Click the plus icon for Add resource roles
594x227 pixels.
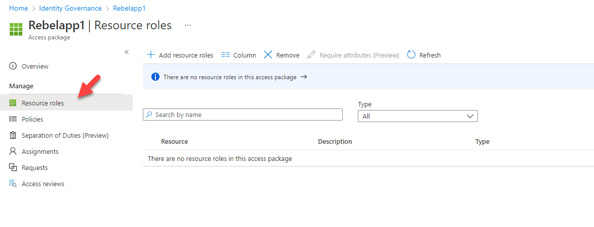coord(151,55)
